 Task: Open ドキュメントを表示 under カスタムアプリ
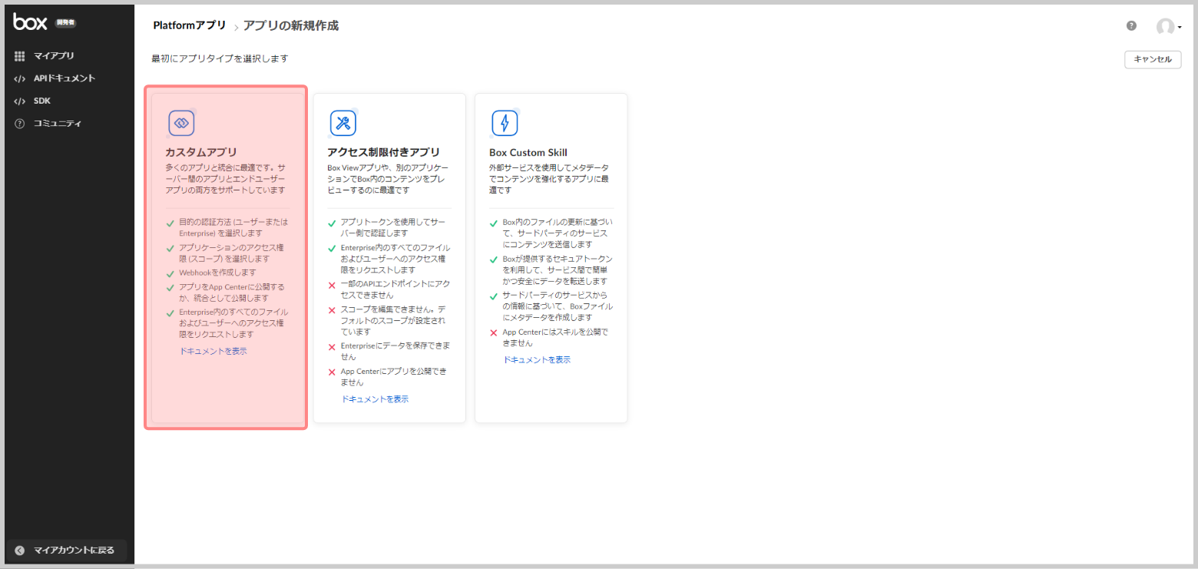213,351
